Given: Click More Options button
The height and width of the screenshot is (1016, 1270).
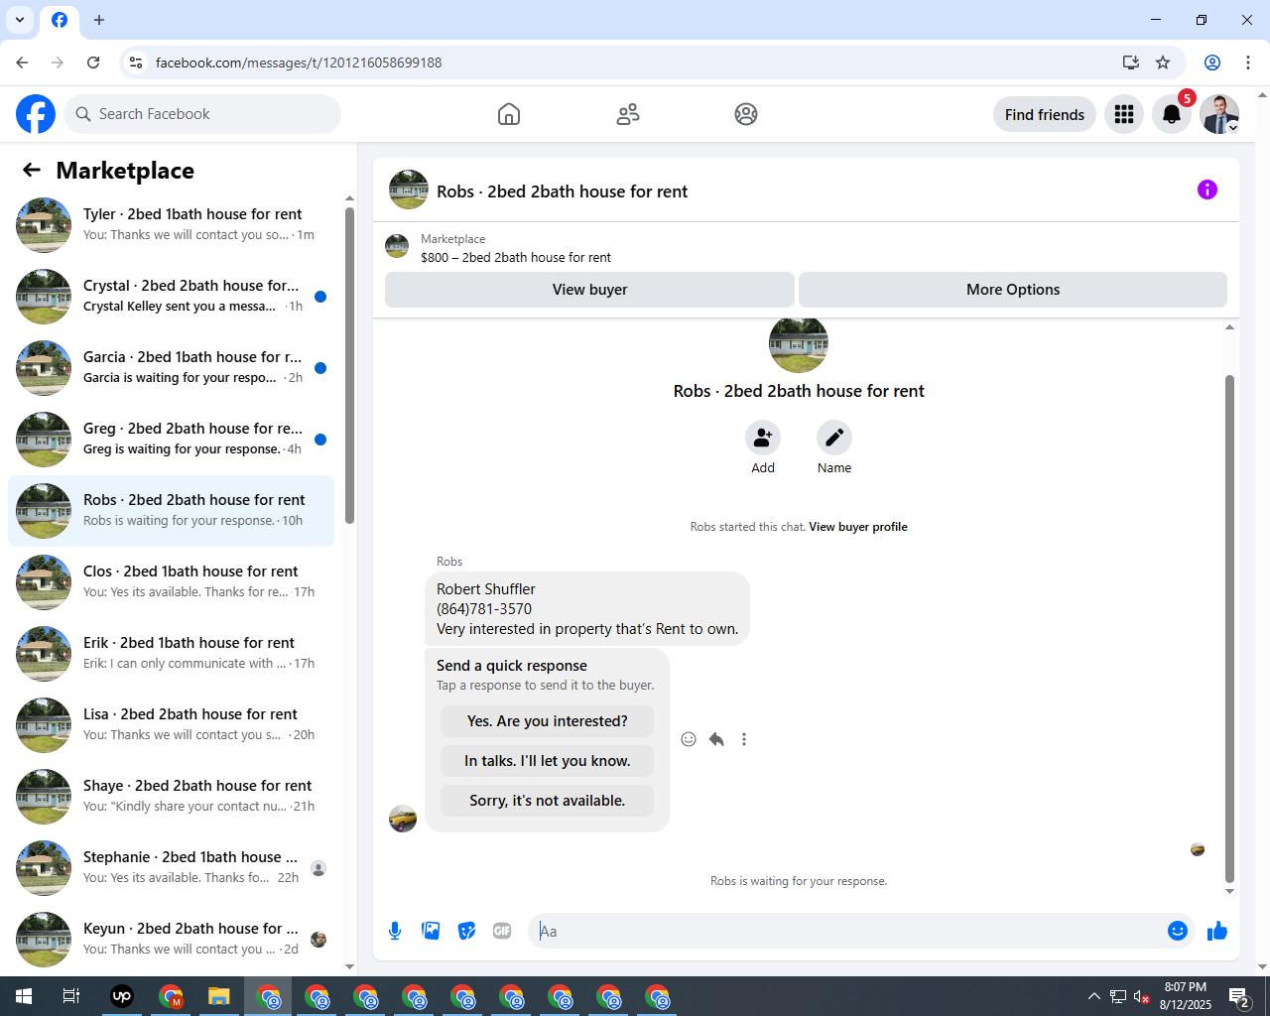Looking at the screenshot, I should [1013, 290].
